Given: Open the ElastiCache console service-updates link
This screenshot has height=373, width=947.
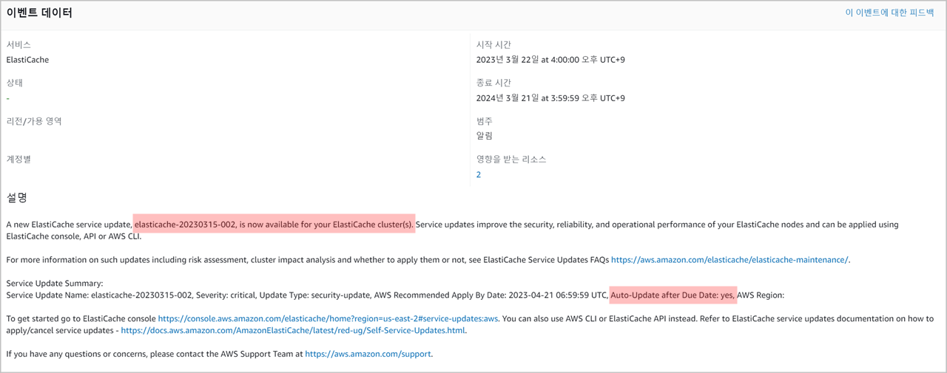Looking at the screenshot, I should (328, 319).
